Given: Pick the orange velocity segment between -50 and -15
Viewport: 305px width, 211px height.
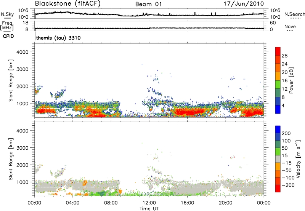Looking at the screenshot, I should pyautogui.click(x=278, y=166).
